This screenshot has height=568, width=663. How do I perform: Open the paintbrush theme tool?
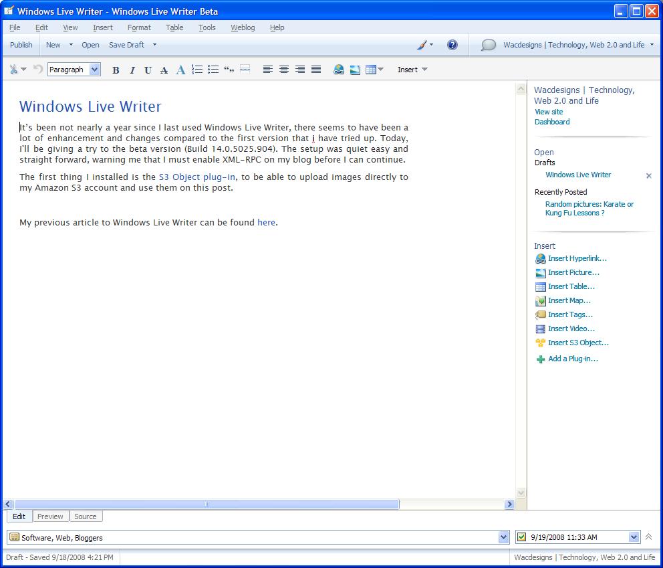tap(422, 45)
